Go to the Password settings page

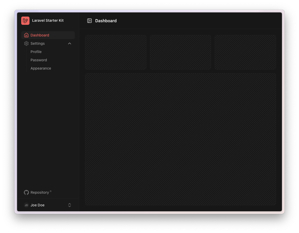pos(39,60)
